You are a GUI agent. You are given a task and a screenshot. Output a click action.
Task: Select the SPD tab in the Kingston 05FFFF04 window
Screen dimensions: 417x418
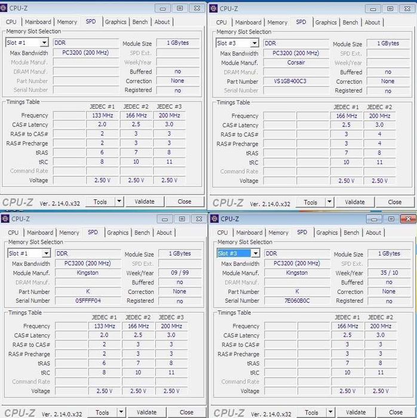93,232
